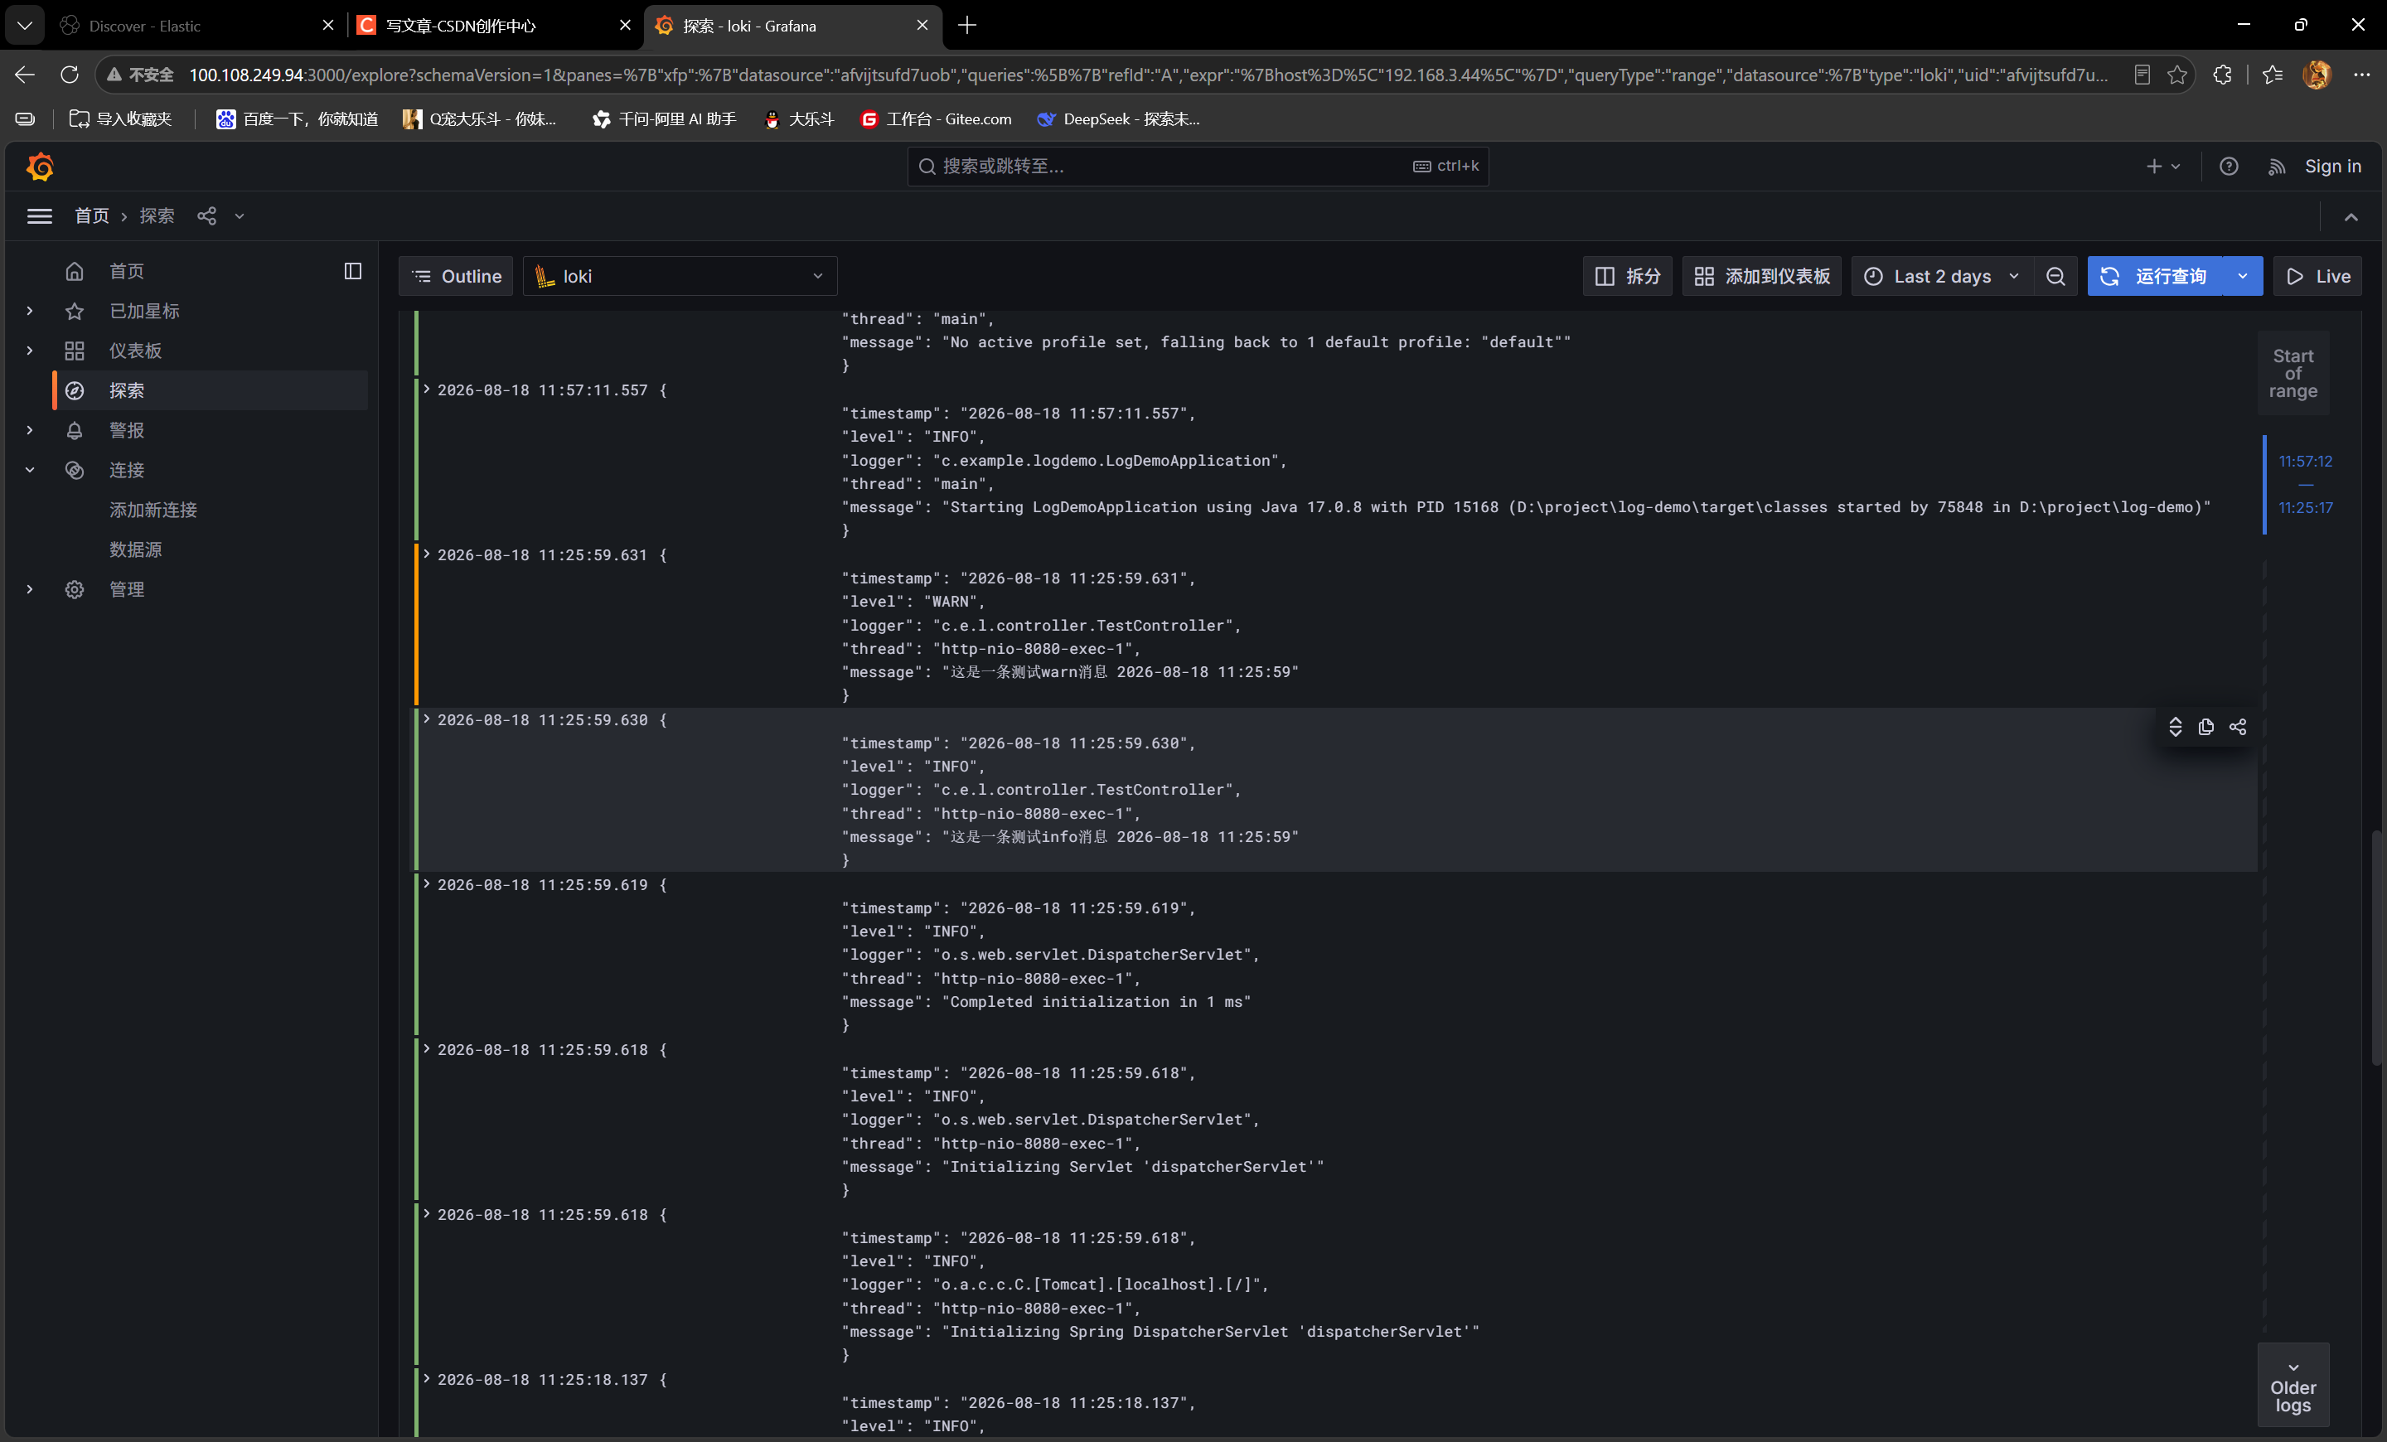Open the DeepSeek bookmark
This screenshot has height=1442, width=2387.
coord(1119,119)
